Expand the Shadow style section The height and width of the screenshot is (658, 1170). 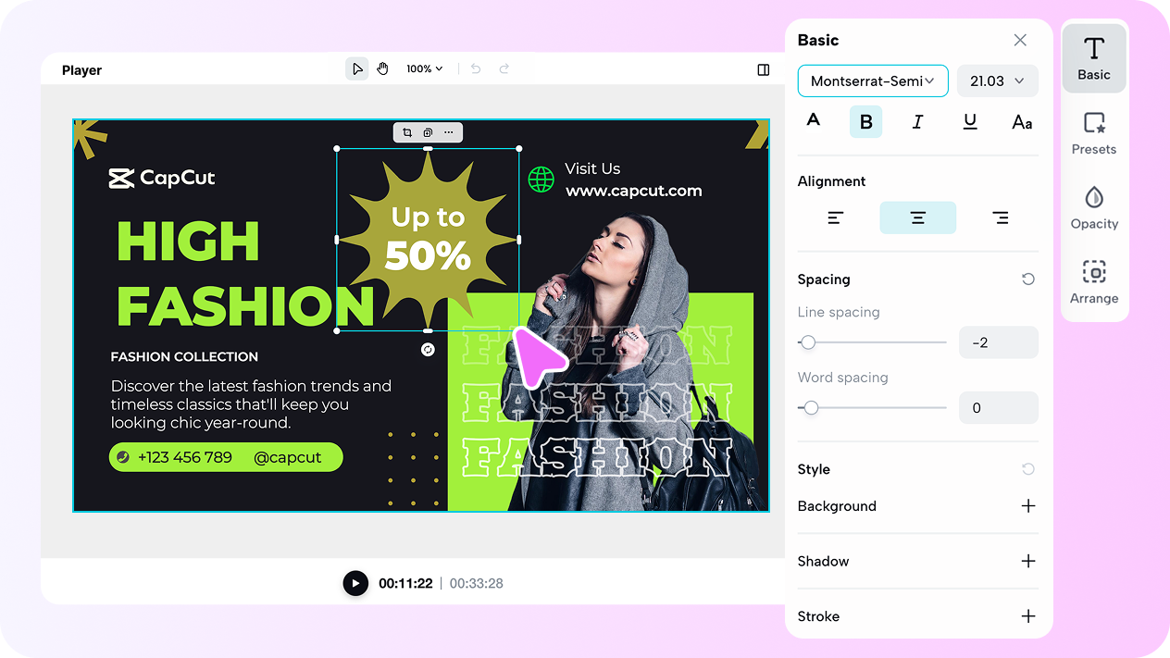pos(1027,561)
